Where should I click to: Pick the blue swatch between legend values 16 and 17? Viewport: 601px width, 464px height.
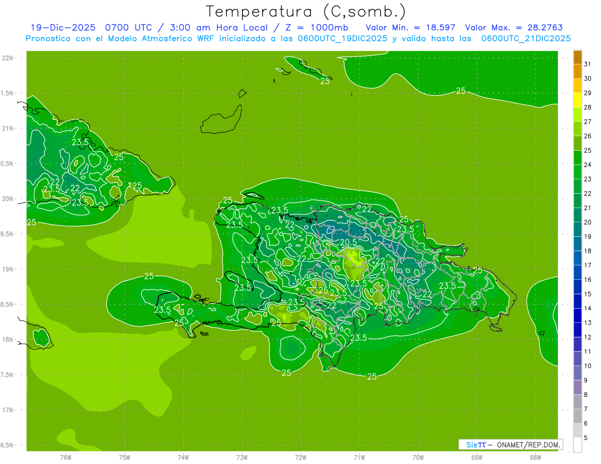coord(577,272)
